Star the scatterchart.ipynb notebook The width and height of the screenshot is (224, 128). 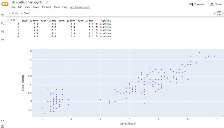point(47,2)
